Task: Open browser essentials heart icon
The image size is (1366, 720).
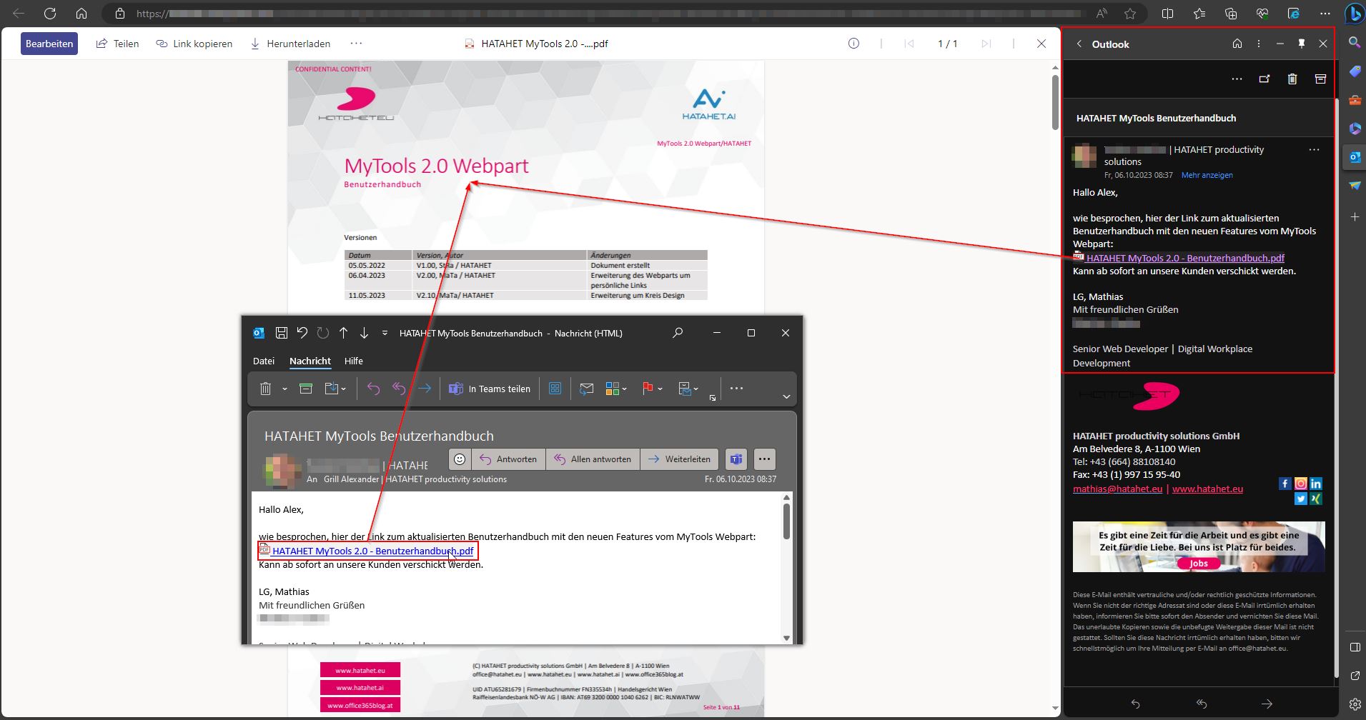Action: tap(1262, 14)
